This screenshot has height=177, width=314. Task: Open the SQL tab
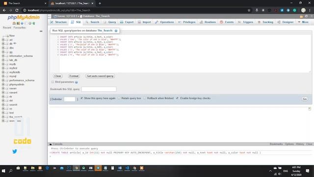pos(76,22)
